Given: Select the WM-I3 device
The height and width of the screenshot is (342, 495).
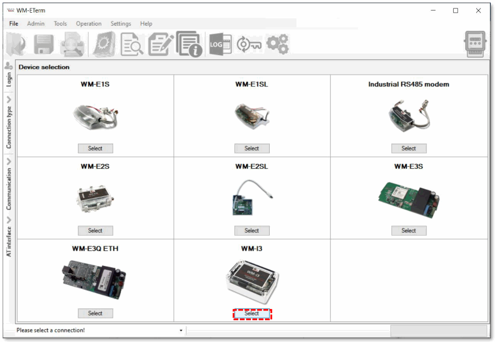Looking at the screenshot, I should coord(252,313).
